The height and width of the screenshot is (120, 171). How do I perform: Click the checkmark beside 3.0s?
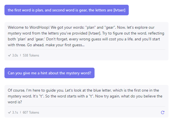[9, 55]
